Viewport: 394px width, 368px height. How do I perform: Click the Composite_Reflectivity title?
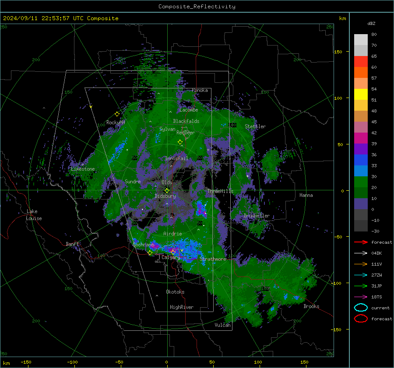(197, 7)
